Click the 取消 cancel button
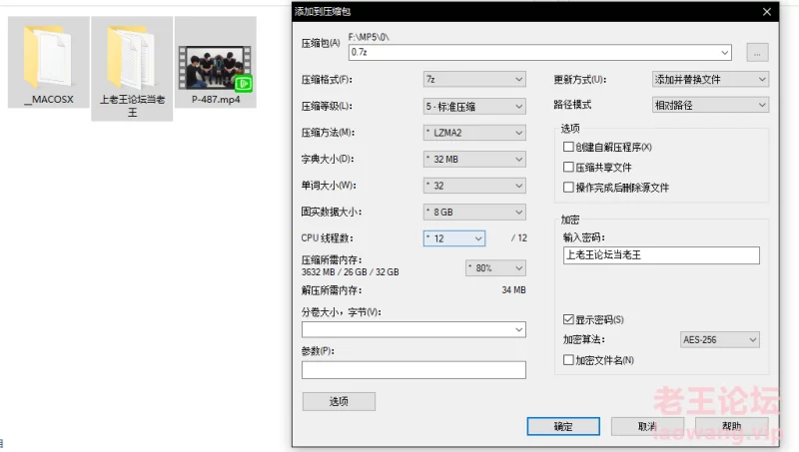The width and height of the screenshot is (799, 452). click(647, 426)
